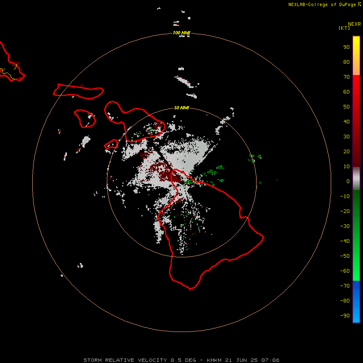Click the 60 tick label on the velocity scale

[x=346, y=92]
